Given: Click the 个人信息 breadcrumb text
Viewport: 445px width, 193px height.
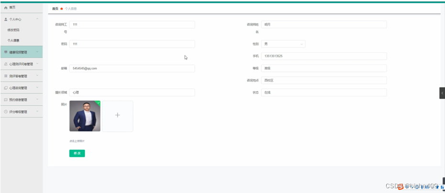Looking at the screenshot, I should tap(71, 9).
